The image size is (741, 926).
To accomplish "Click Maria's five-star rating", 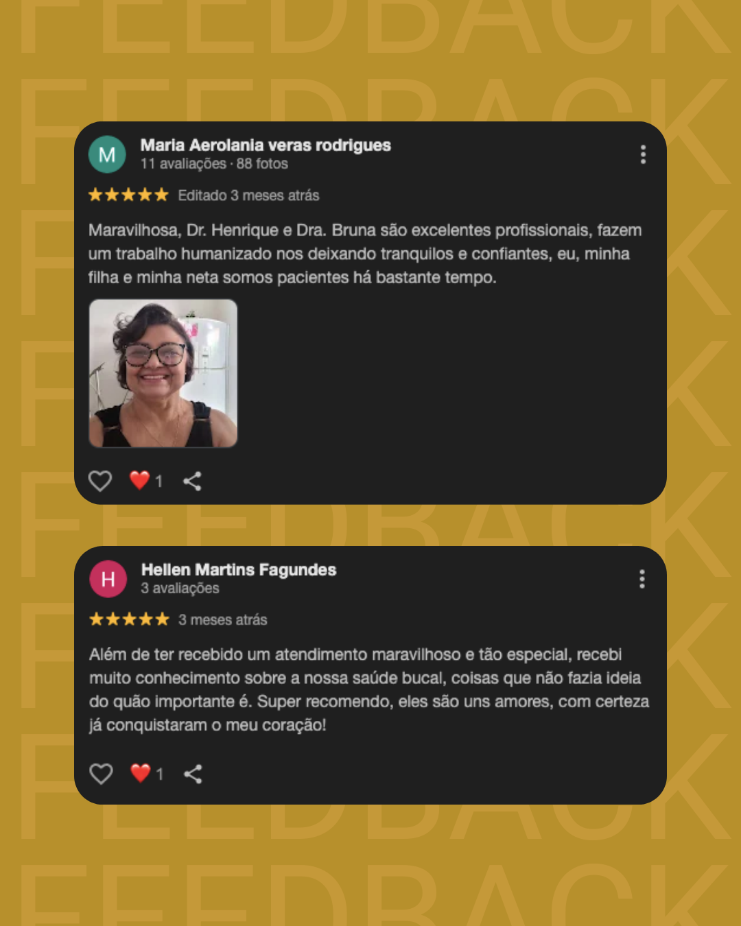I will tap(128, 195).
